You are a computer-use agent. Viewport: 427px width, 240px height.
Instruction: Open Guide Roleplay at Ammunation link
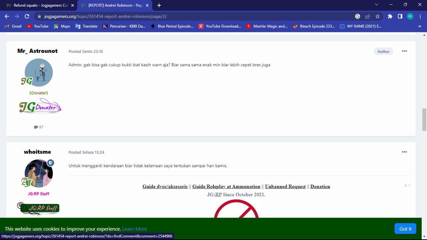(x=226, y=186)
